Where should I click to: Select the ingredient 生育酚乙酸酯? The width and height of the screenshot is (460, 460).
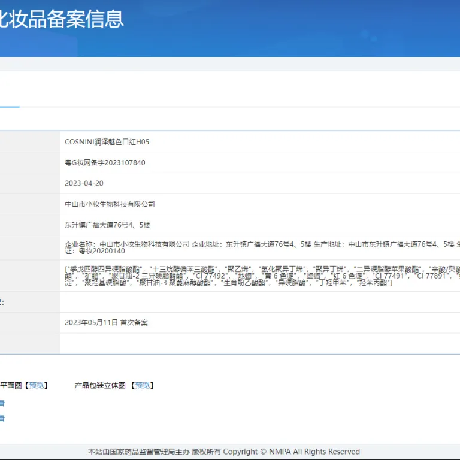(x=244, y=283)
